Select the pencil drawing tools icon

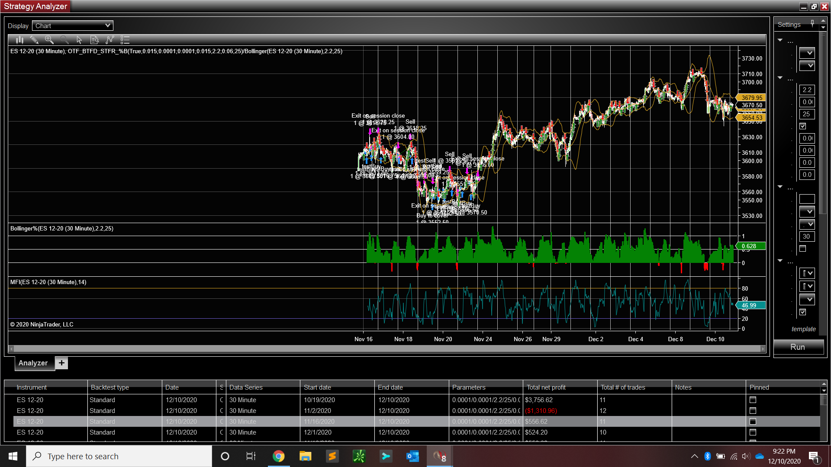click(x=34, y=40)
